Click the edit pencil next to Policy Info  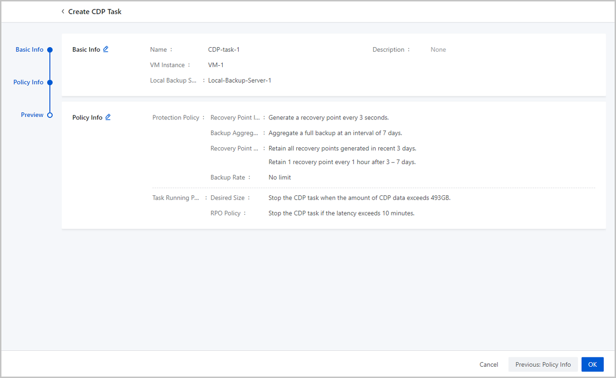108,117
